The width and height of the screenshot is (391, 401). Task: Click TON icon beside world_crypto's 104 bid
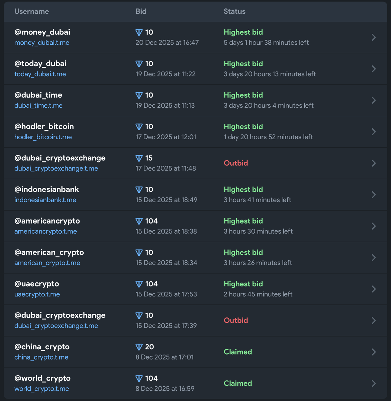point(139,378)
